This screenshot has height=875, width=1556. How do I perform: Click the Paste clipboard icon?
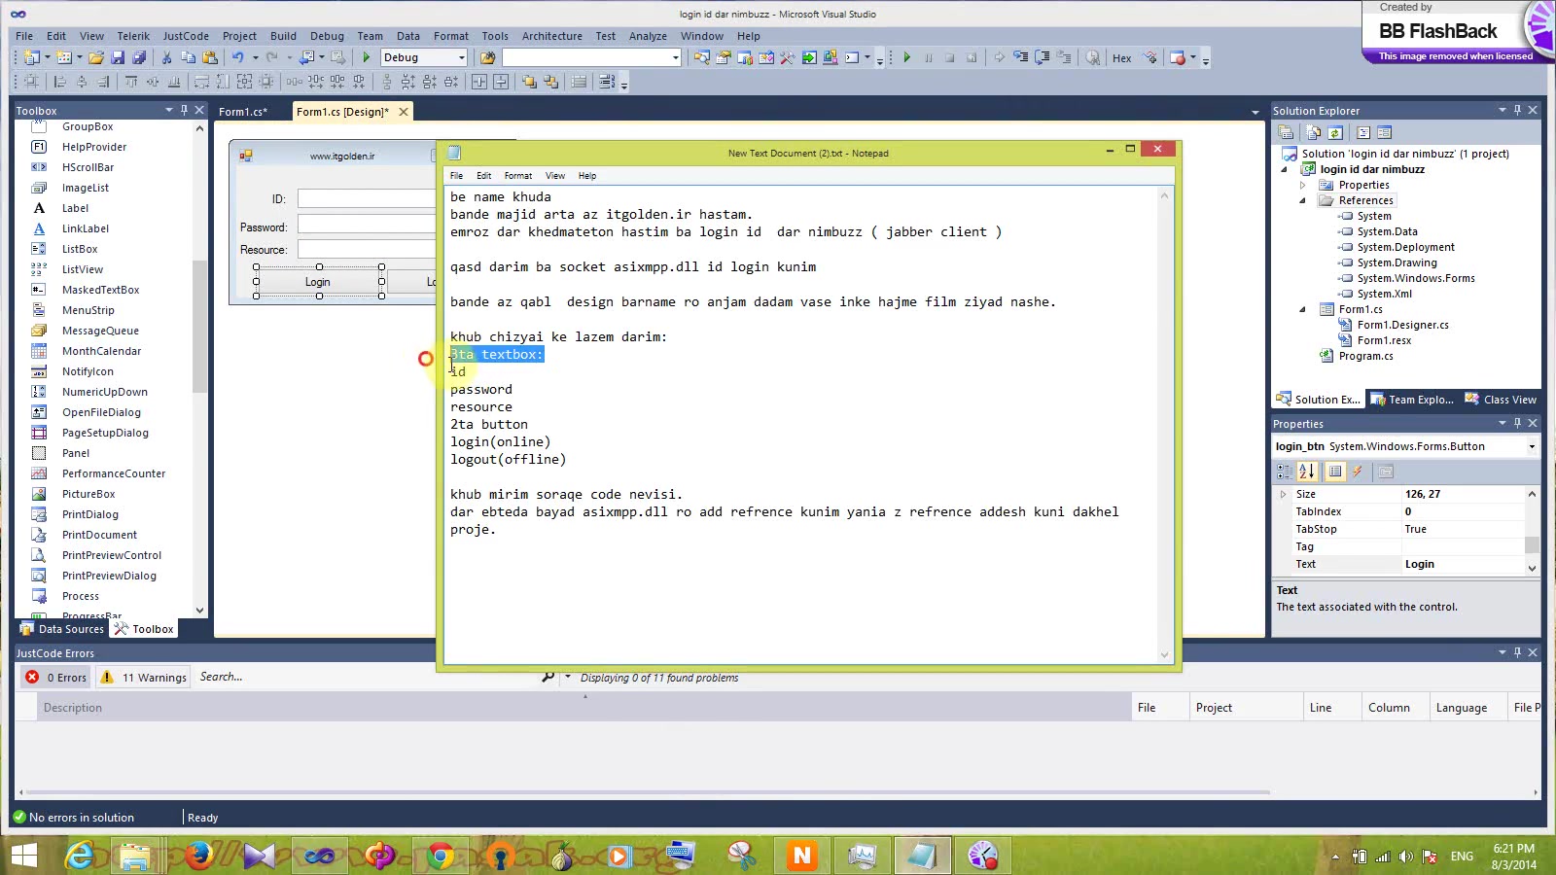209,58
